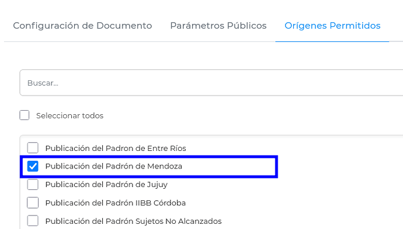Click 'Publicación del Padrón de Jujuy' text
The image size is (403, 229).
tap(106, 185)
